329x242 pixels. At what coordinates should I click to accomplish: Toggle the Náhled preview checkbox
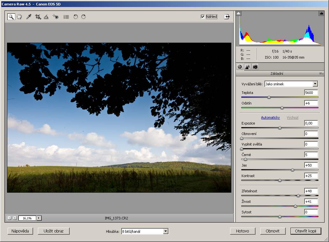203,17
